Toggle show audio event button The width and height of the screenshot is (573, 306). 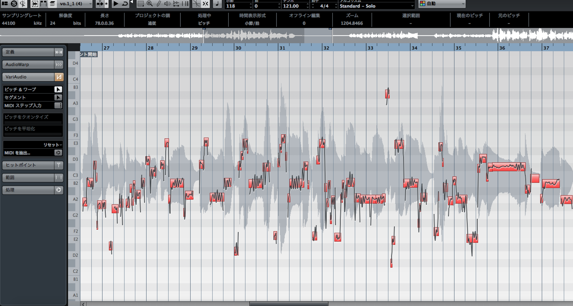click(x=35, y=4)
